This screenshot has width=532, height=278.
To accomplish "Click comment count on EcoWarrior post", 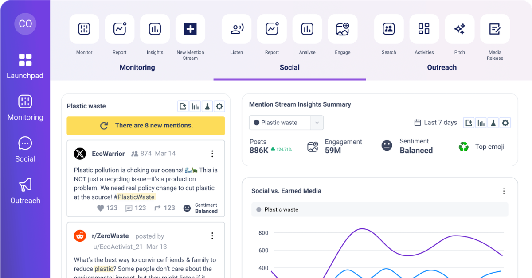I will click(x=136, y=208).
